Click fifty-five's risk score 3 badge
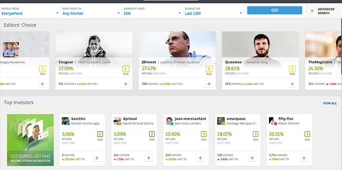The height and width of the screenshot is (170, 342). 307,134
